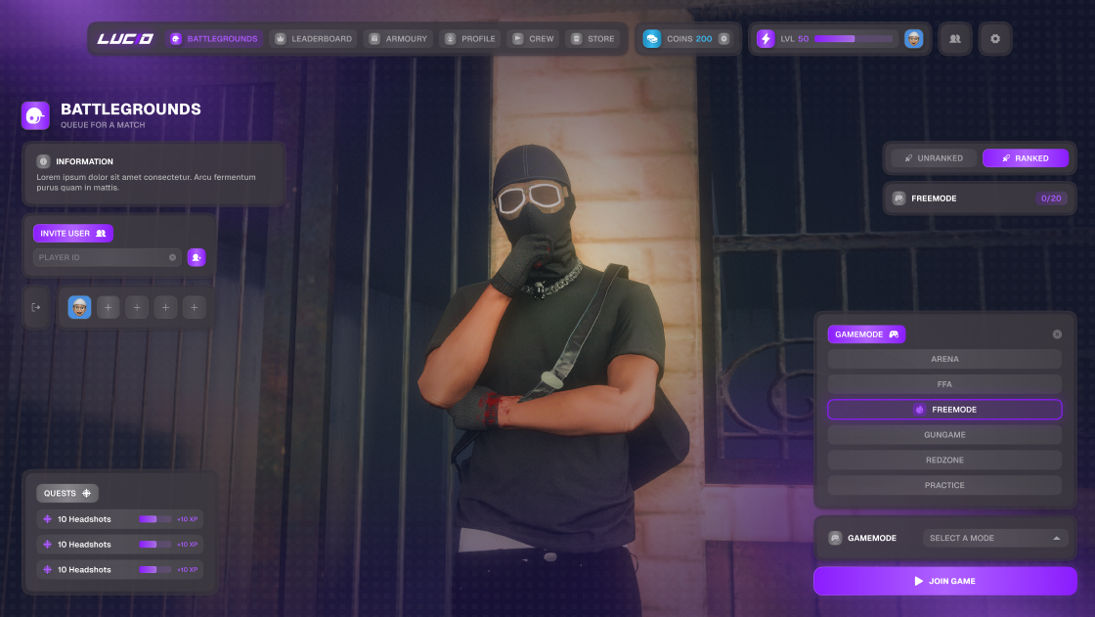Click the first empty party slot plus
Image resolution: width=1095 pixels, height=617 pixels.
[x=108, y=307]
